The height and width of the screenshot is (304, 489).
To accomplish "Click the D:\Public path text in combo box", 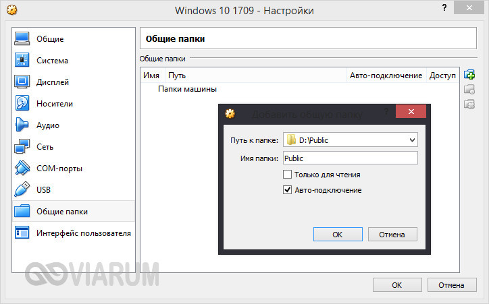I will tap(314, 140).
